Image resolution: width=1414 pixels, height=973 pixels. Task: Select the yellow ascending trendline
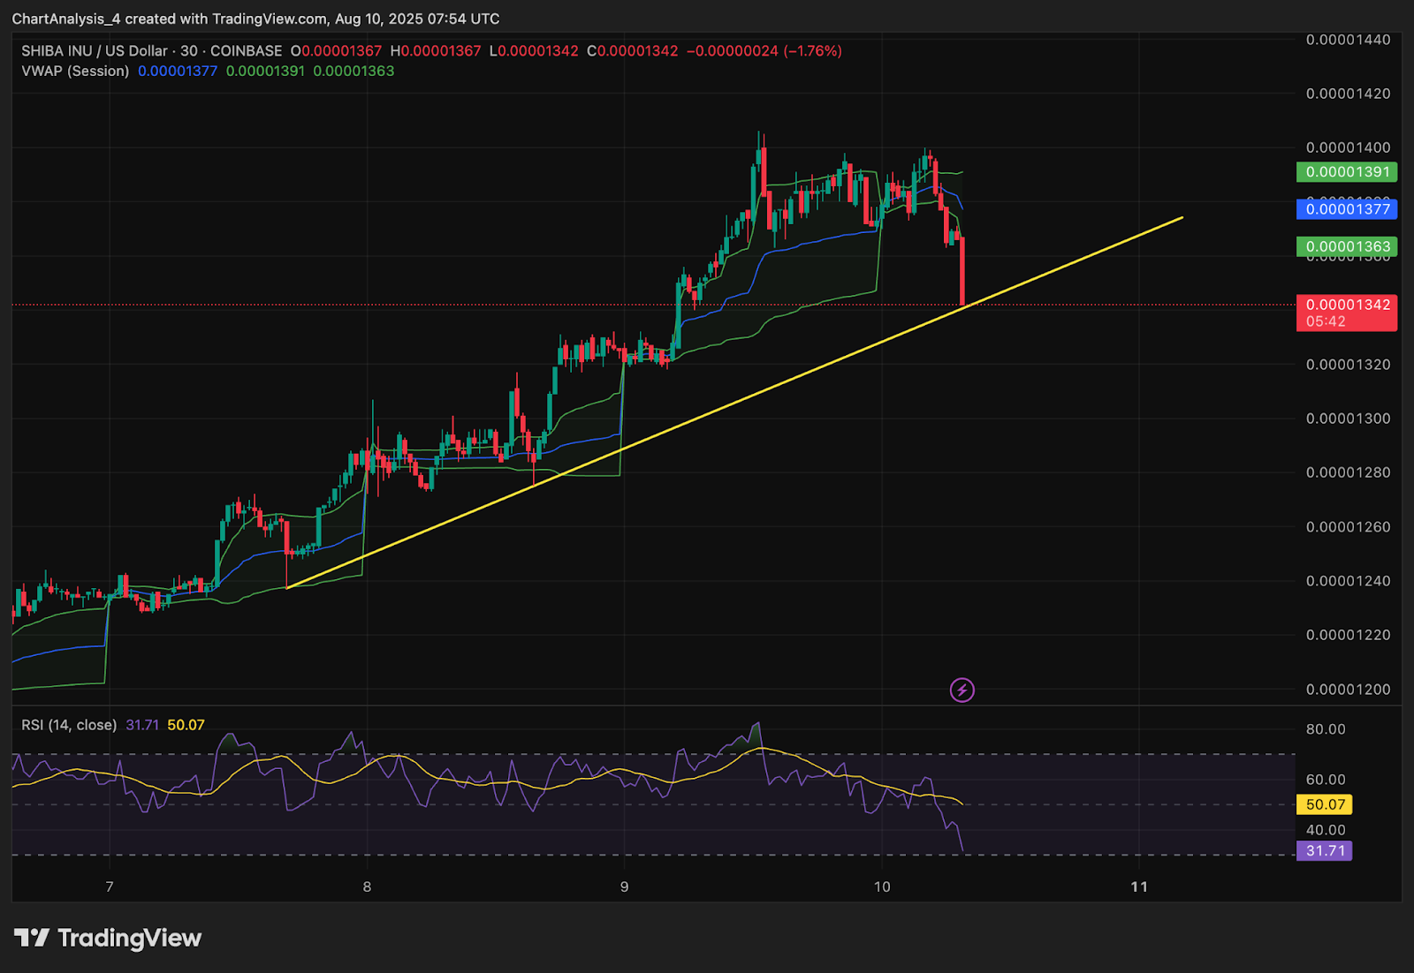click(734, 403)
